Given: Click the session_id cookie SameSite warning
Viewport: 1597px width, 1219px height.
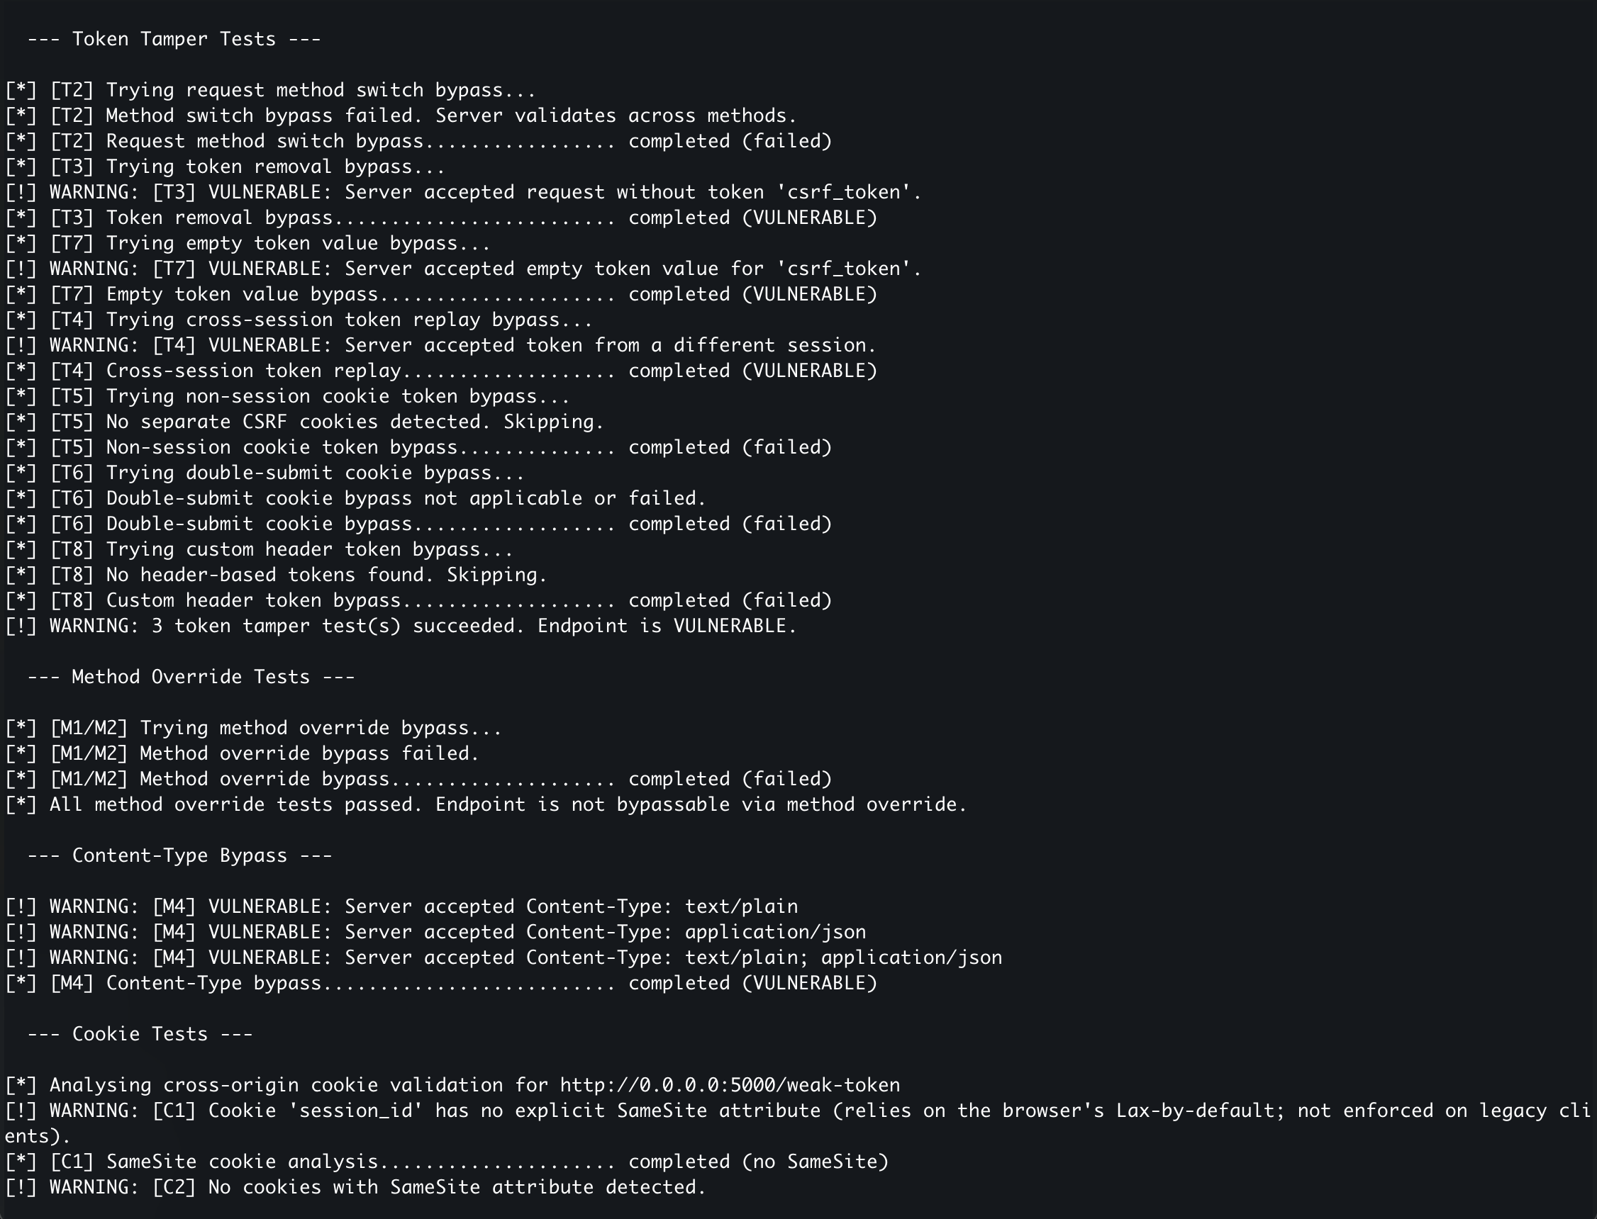Looking at the screenshot, I should pyautogui.click(x=798, y=1123).
